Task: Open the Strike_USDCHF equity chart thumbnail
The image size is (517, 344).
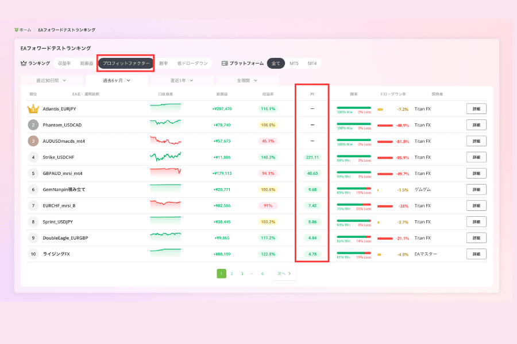Action: tap(165, 157)
